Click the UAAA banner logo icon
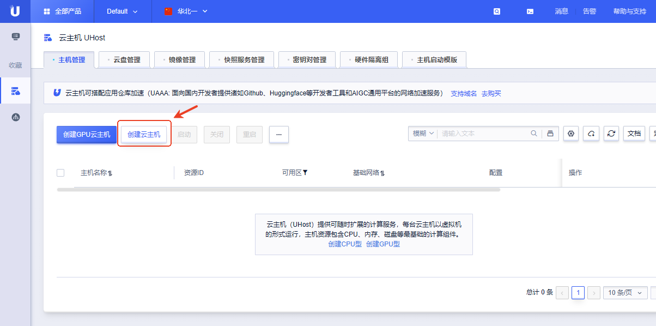This screenshot has height=326, width=656. [57, 93]
